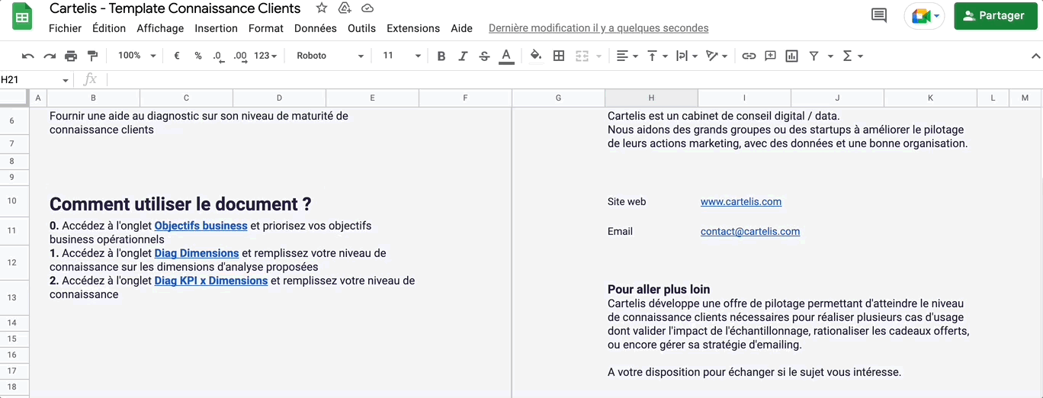1043x398 pixels.
Task: Insert a comment from toolbar
Action: tap(770, 56)
